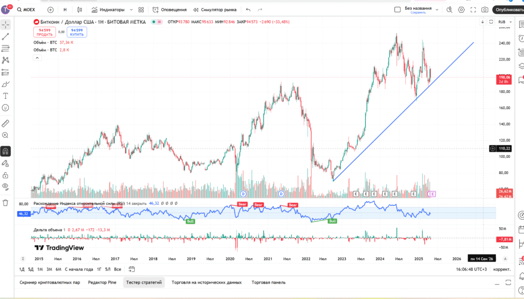Open the Тестер стратегий tab
524x299 pixels.
click(144, 283)
